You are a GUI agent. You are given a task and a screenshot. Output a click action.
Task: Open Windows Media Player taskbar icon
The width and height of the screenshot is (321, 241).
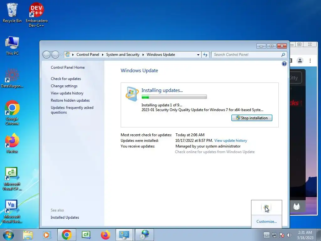46,235
